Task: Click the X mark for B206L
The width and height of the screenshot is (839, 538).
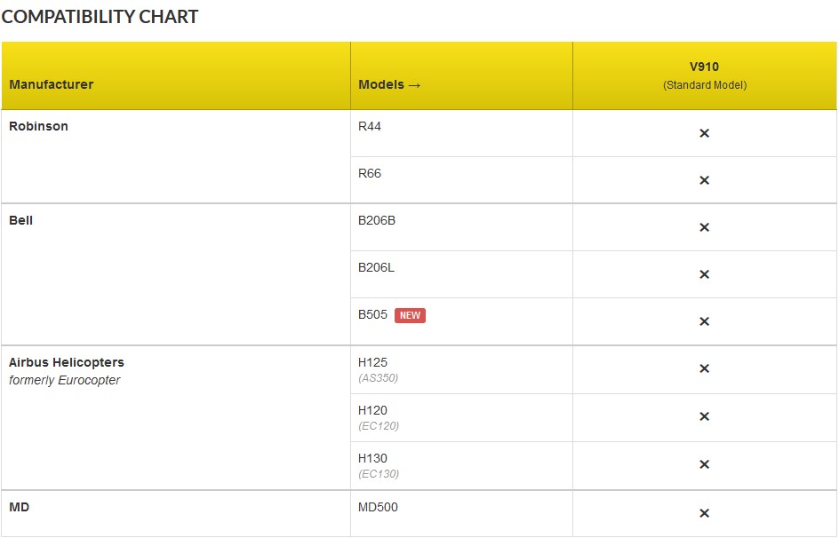Action: click(x=704, y=274)
